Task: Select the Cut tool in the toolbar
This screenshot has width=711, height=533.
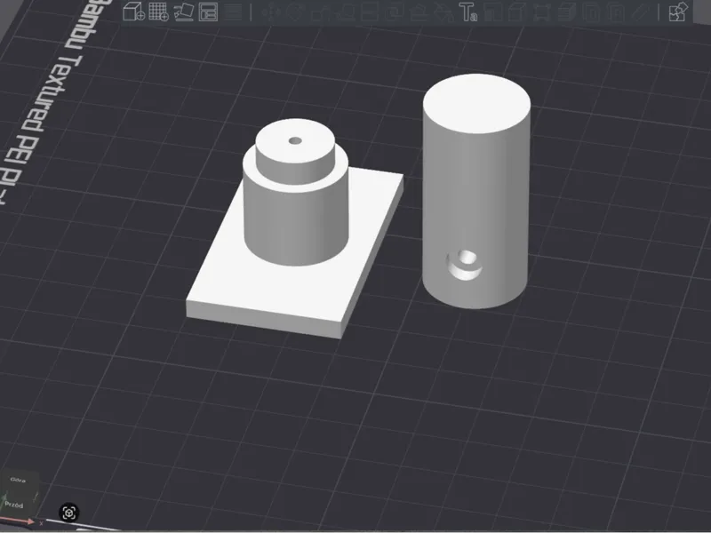Action: click(x=370, y=12)
